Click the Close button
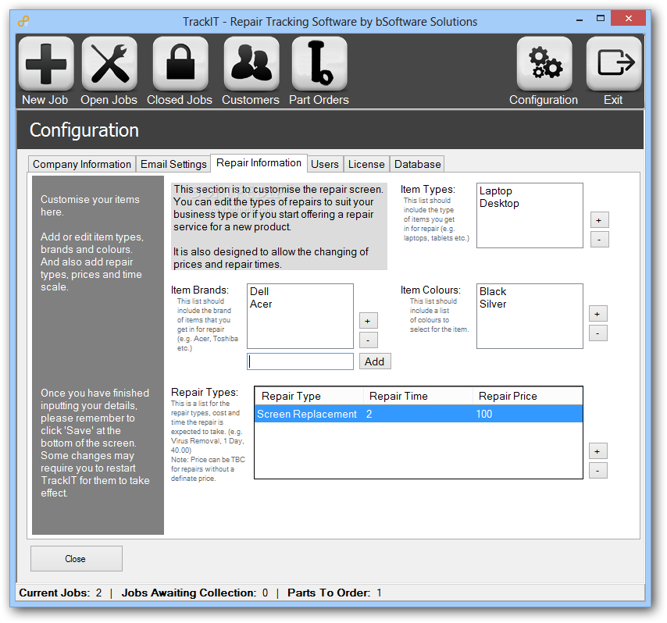667x623 pixels. (x=77, y=559)
